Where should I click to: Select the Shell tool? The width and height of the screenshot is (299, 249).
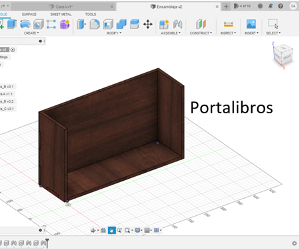pyautogui.click(x=108, y=24)
